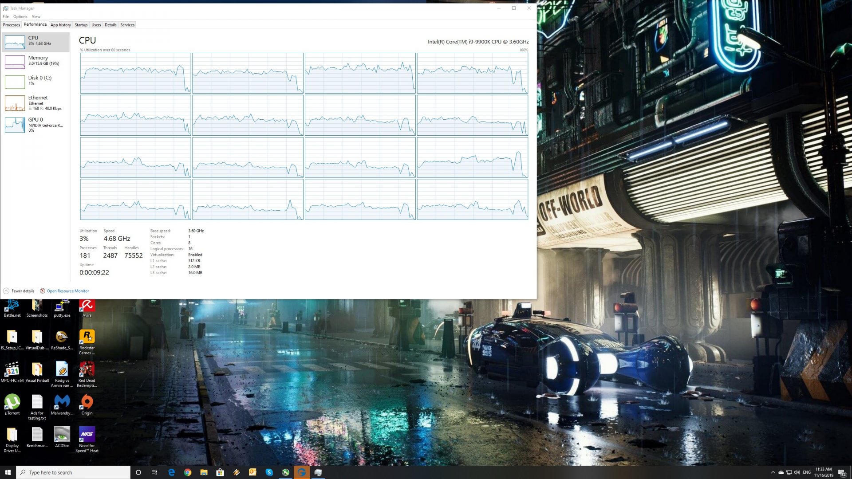Select the Memory item in the sidebar
The width and height of the screenshot is (852, 479).
click(x=38, y=61)
